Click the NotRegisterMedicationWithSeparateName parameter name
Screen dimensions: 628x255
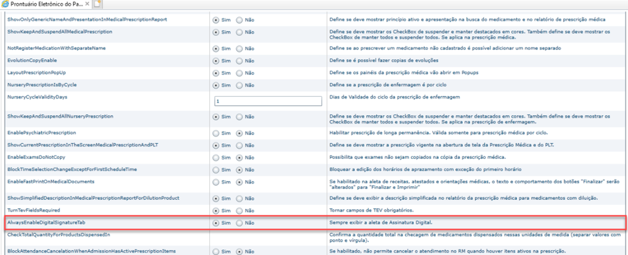click(57, 48)
